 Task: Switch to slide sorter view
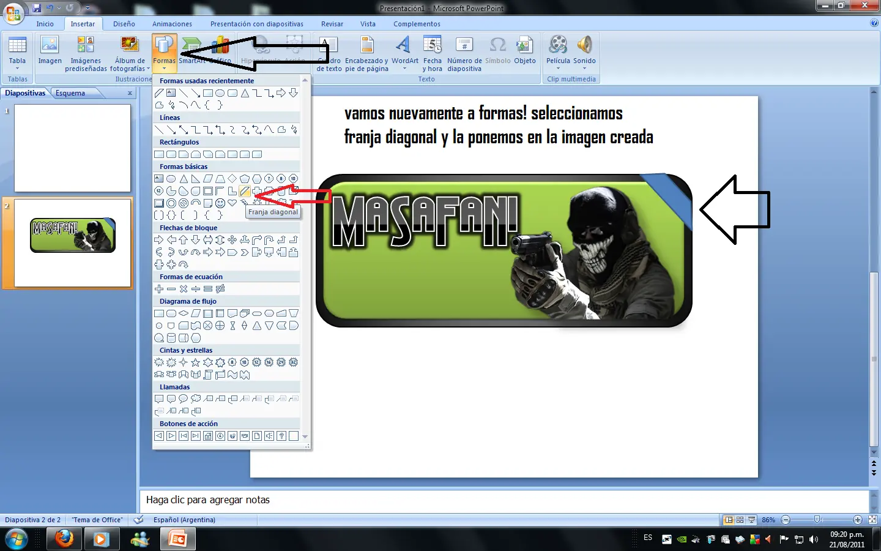coord(740,520)
